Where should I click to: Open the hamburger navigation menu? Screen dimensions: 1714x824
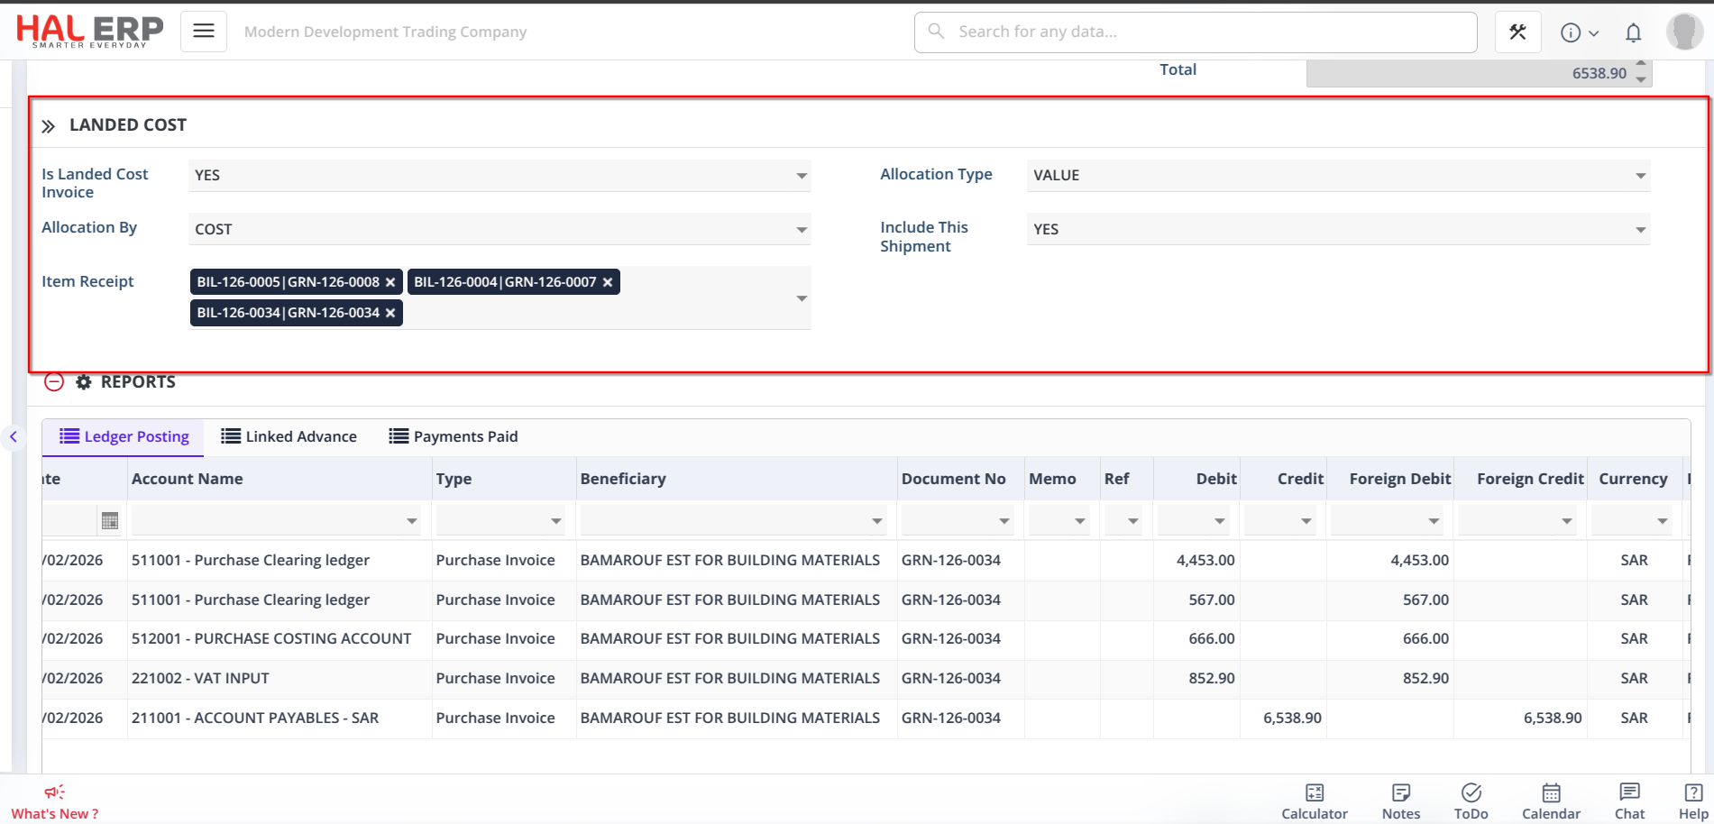pyautogui.click(x=204, y=32)
